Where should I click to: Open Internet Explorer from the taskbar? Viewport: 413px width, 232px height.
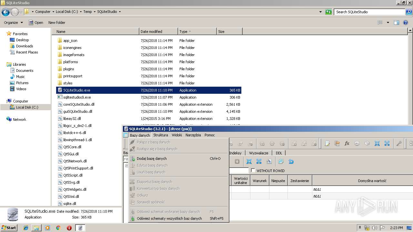pos(26,228)
